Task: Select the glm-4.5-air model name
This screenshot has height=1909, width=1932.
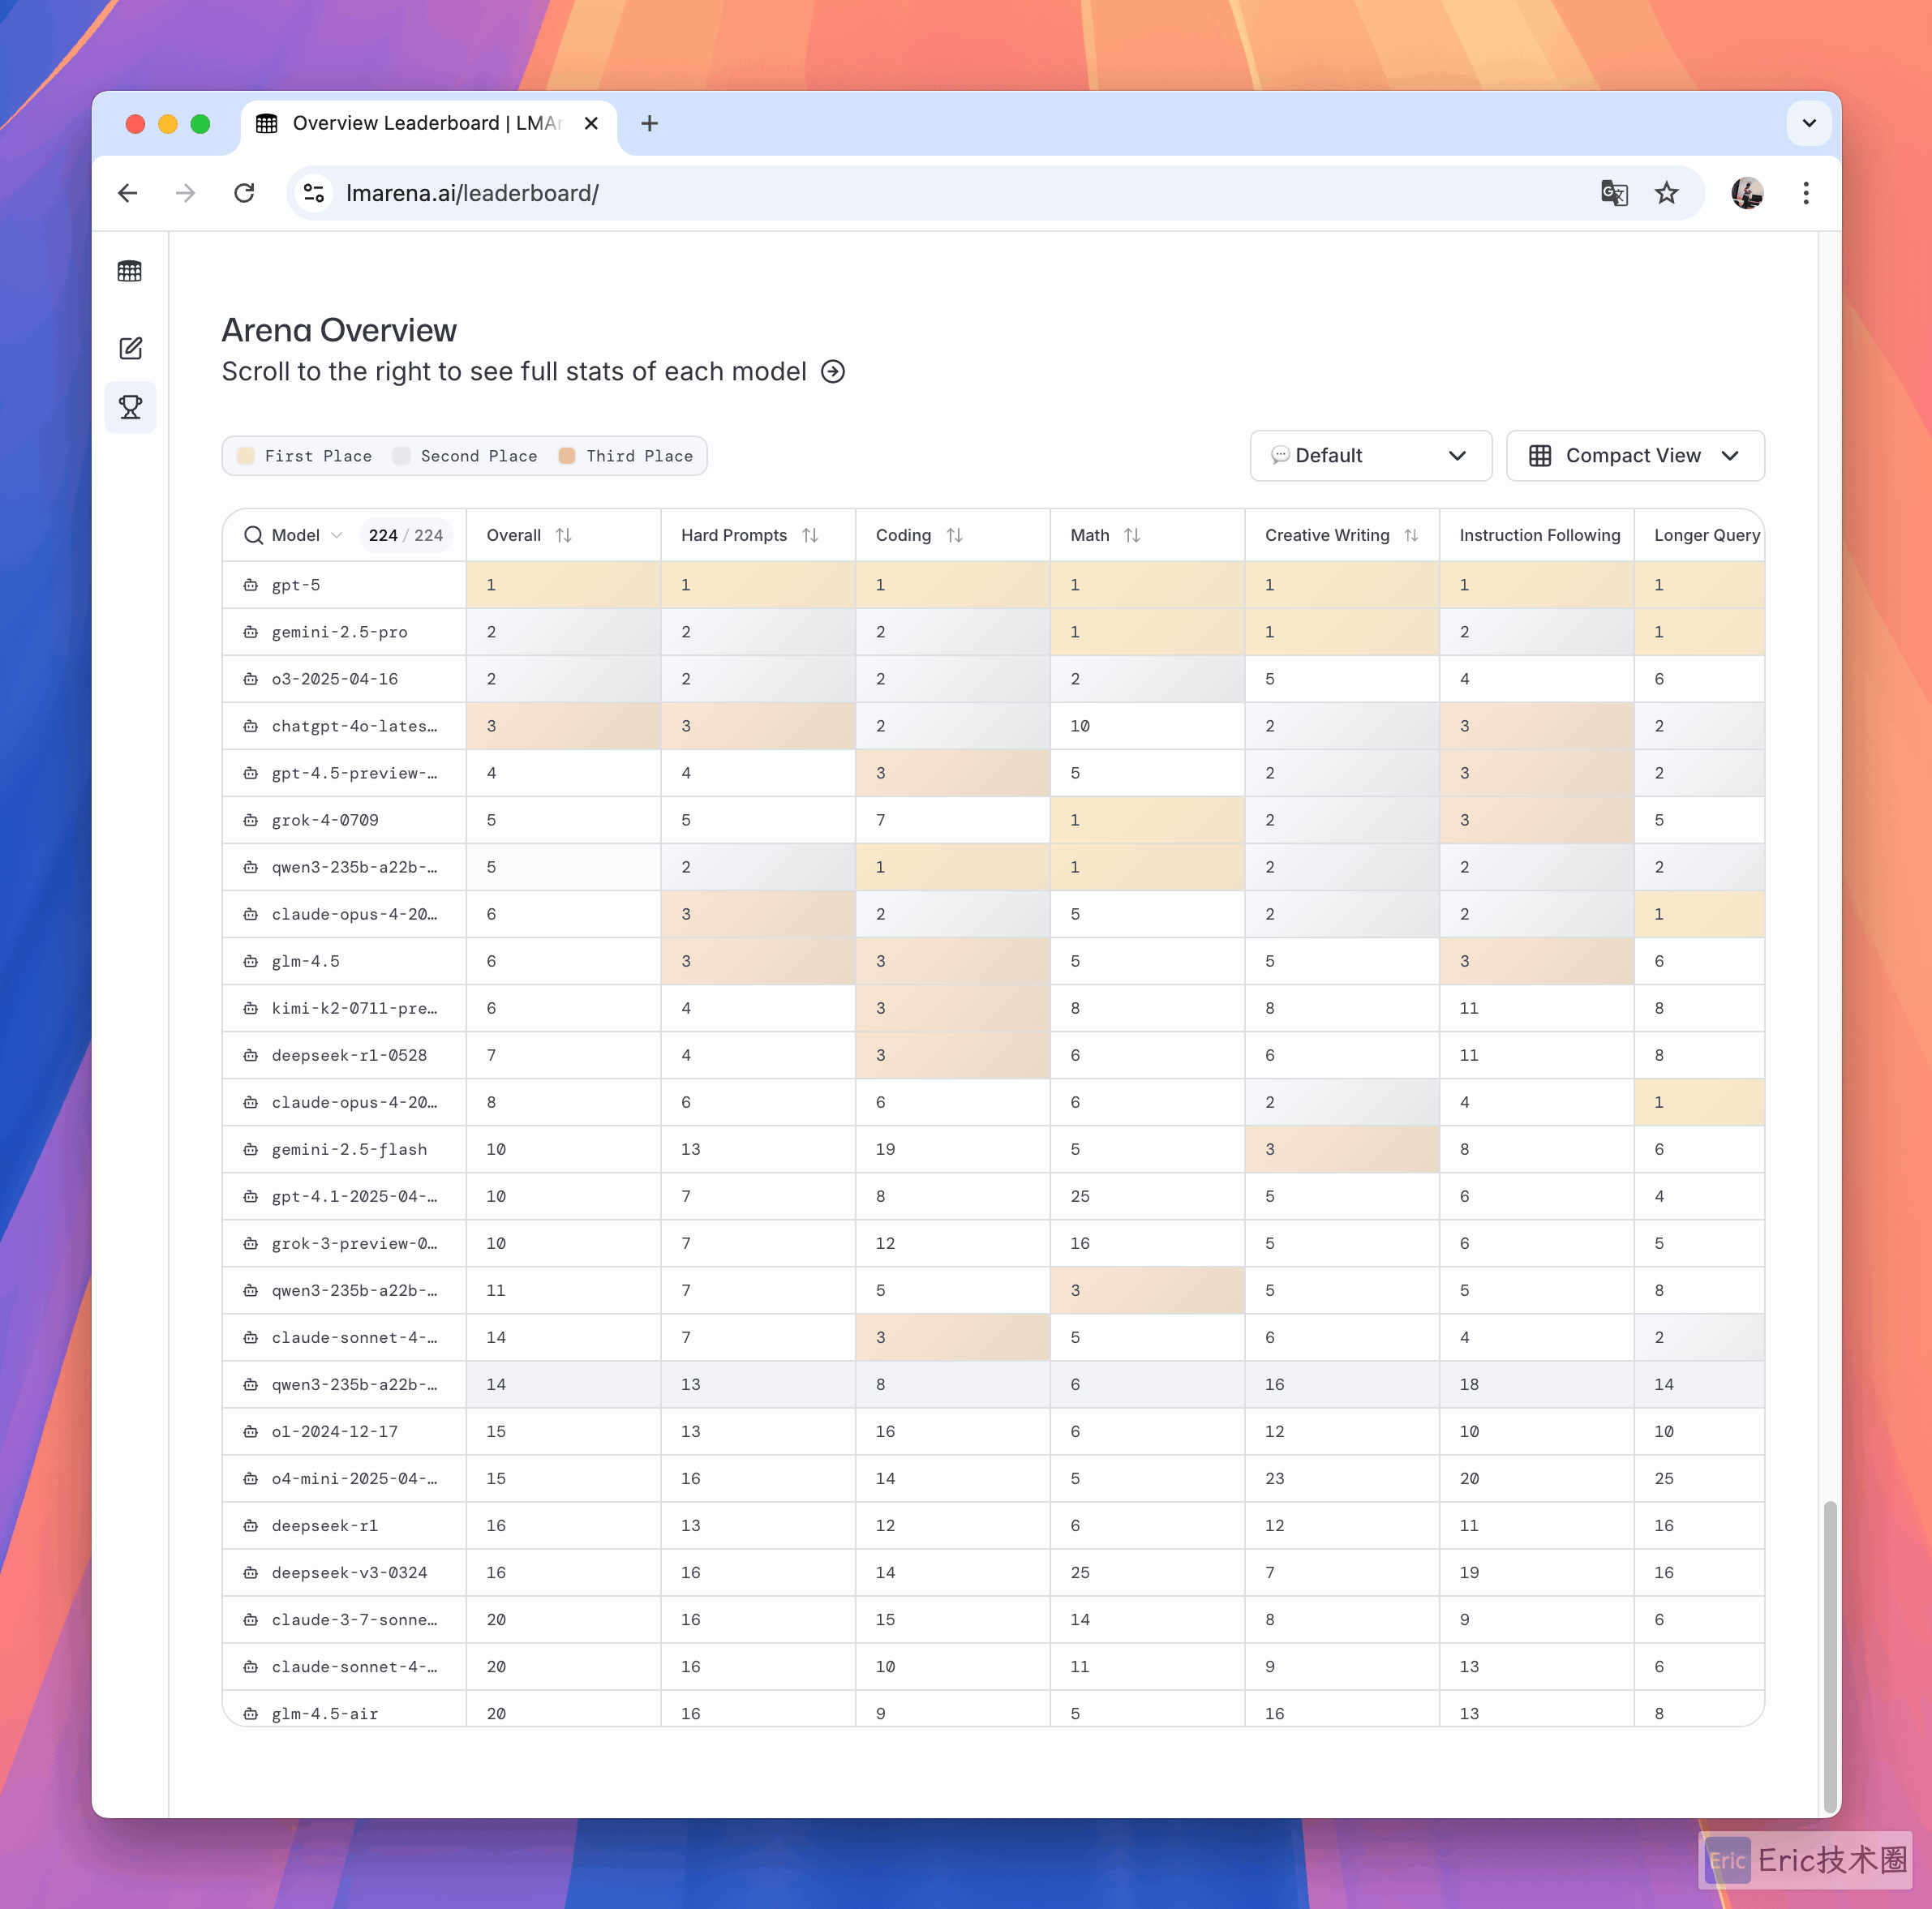Action: (325, 1713)
